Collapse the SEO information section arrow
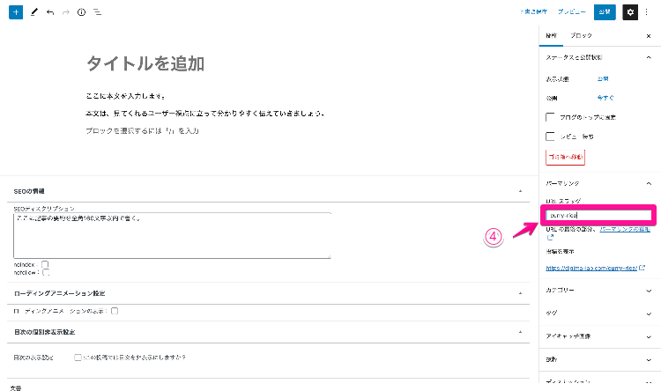The width and height of the screenshot is (661, 391). [520, 191]
